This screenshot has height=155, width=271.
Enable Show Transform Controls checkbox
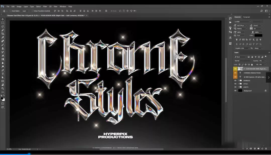(x=33, y=11)
